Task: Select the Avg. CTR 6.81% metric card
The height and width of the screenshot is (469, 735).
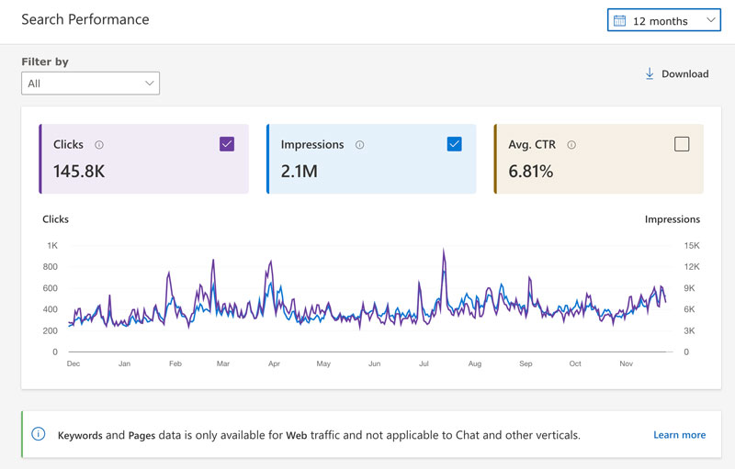Action: click(x=599, y=170)
